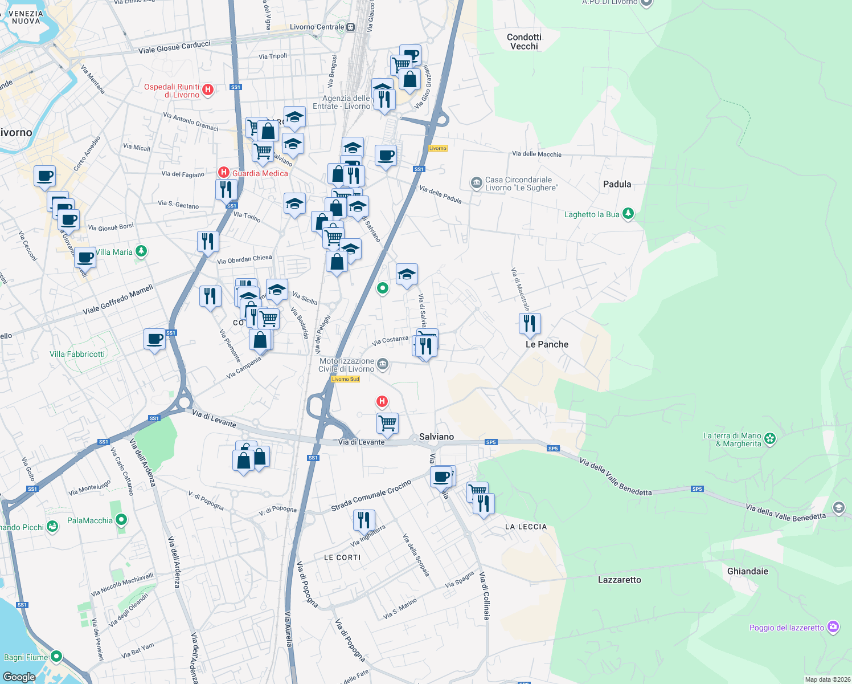This screenshot has width=852, height=684.
Task: Click the hospital marker near Salviano
Action: click(x=382, y=402)
